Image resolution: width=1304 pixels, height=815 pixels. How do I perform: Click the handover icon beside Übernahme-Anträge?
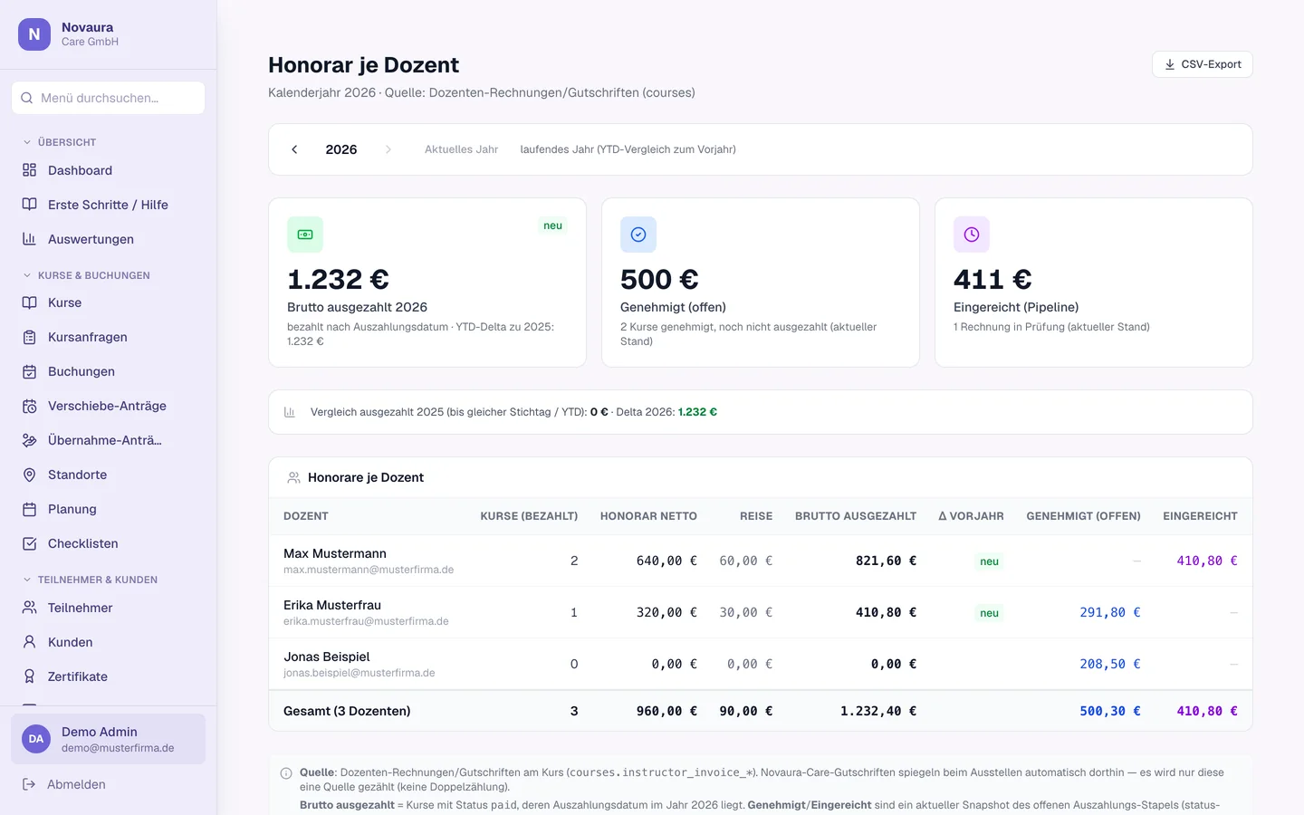[29, 440]
